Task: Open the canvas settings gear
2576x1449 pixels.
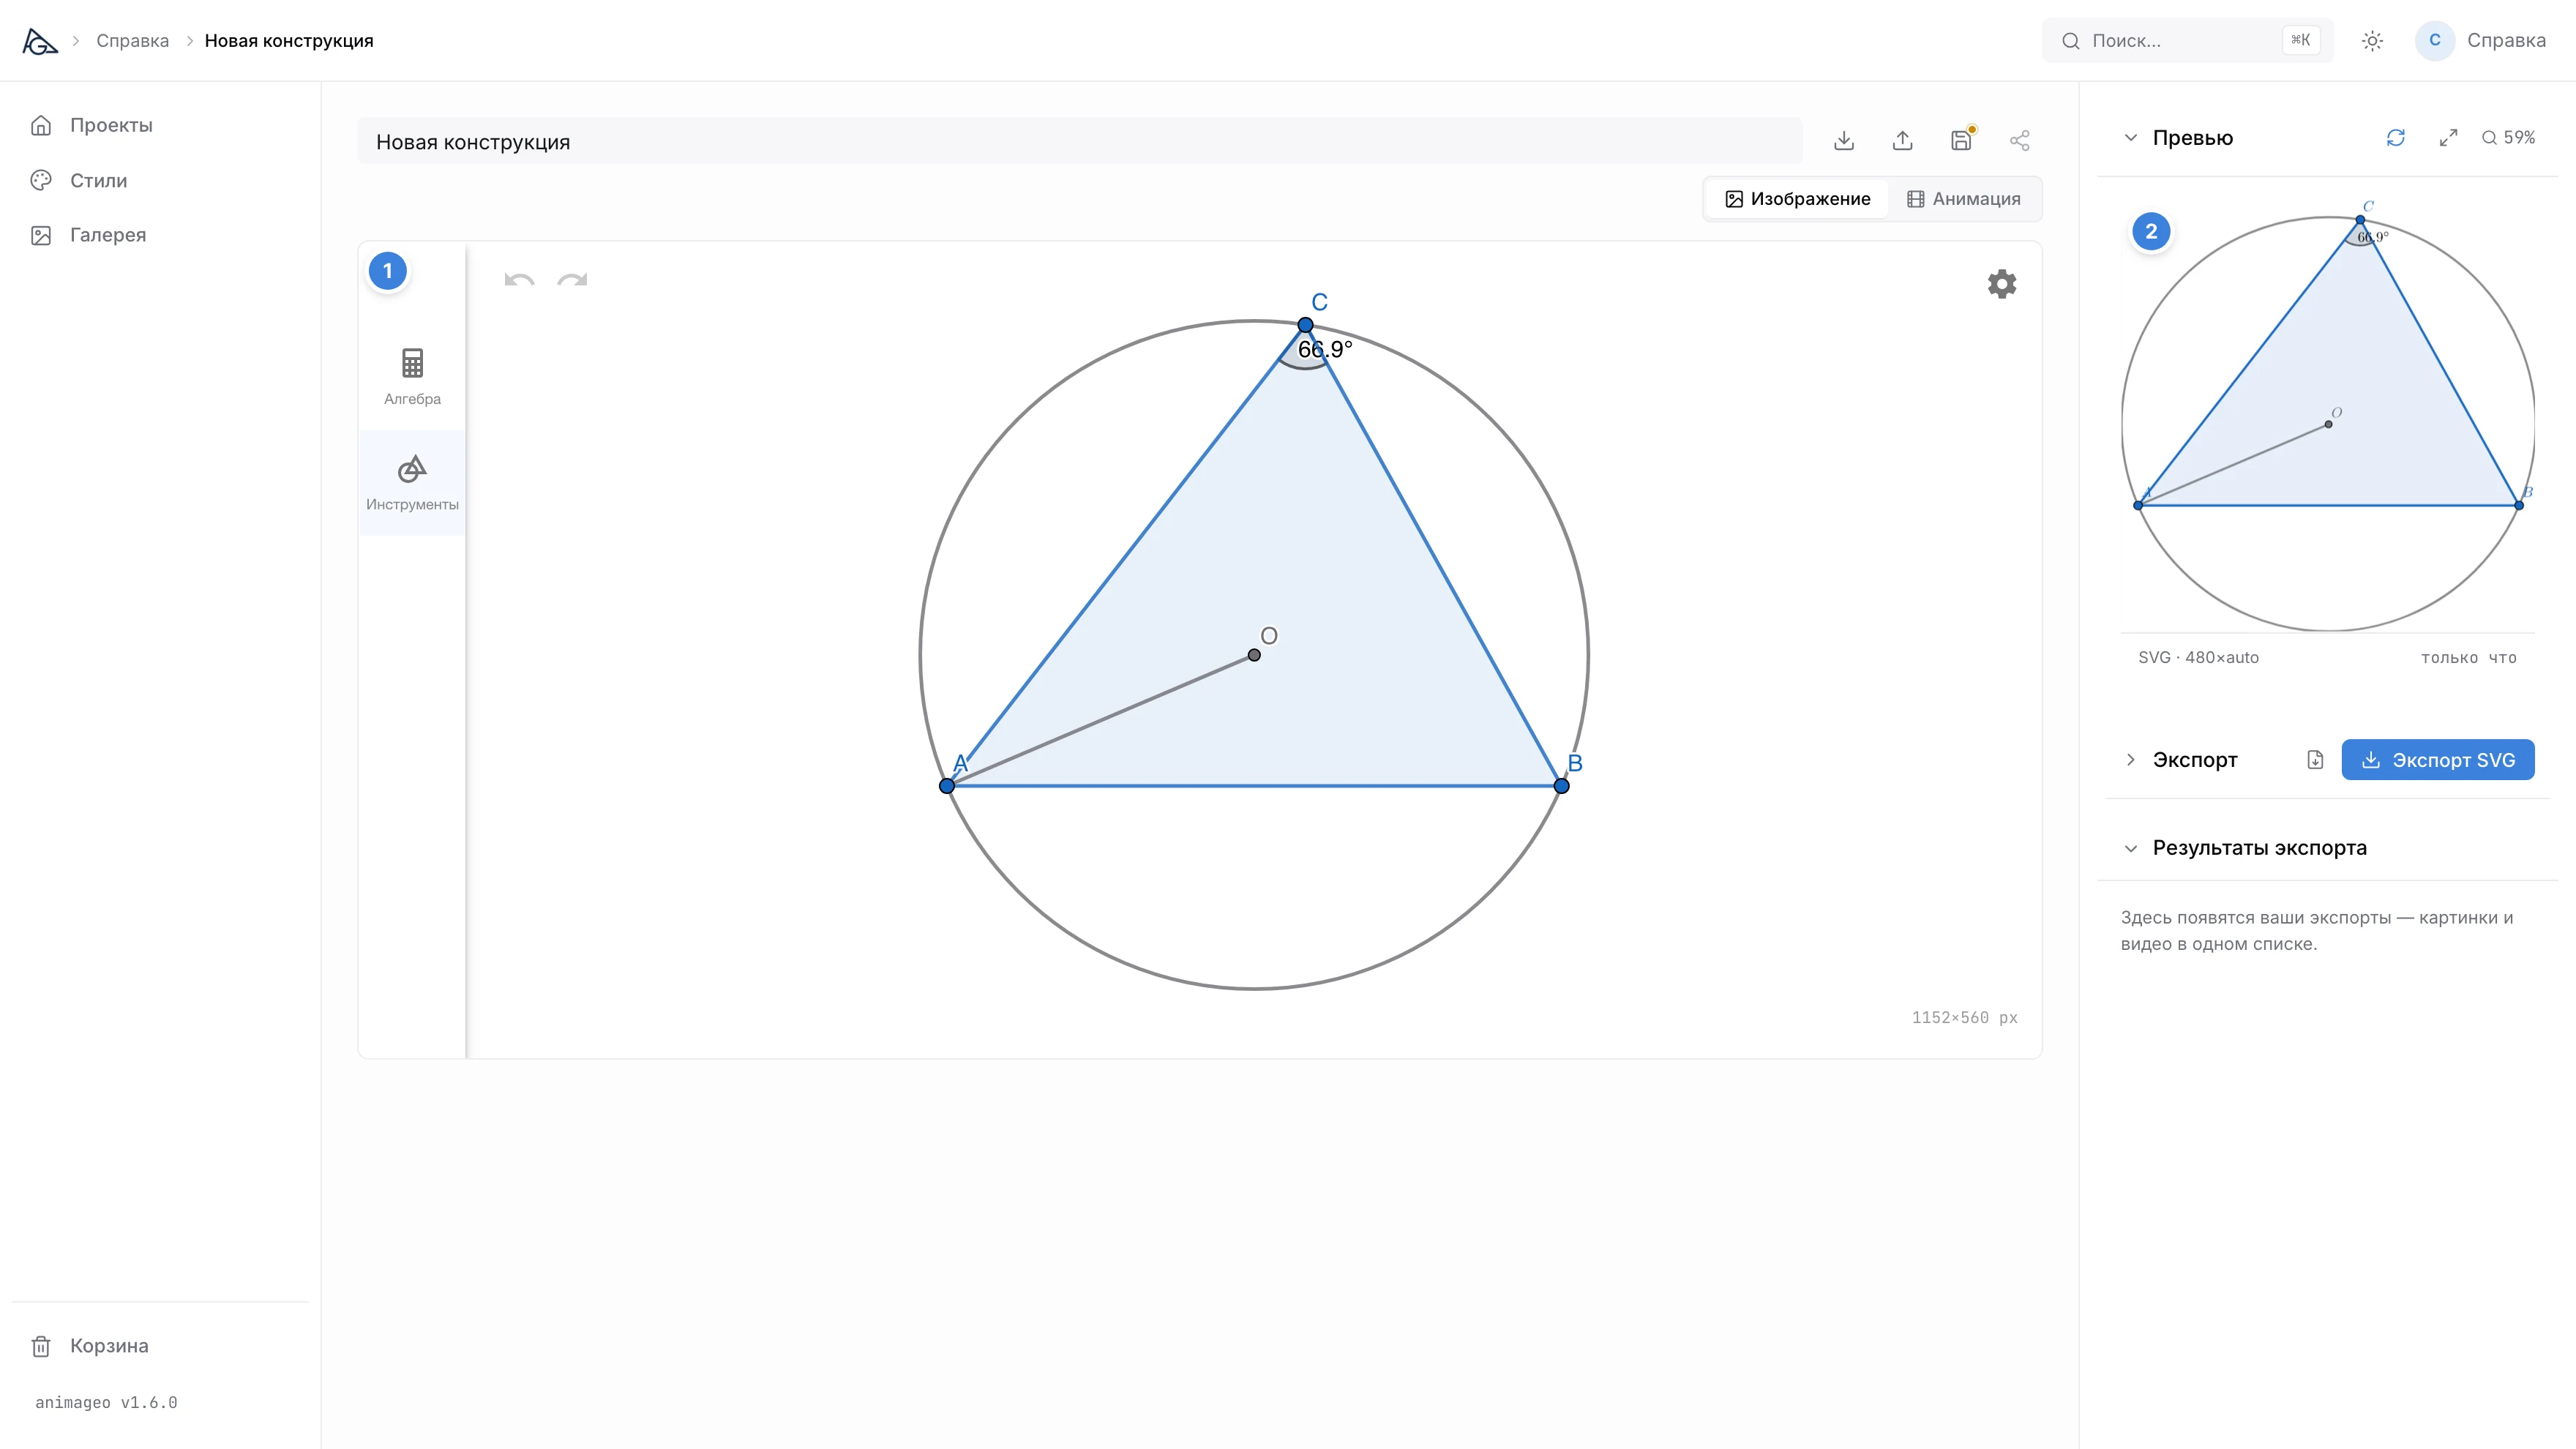Action: click(x=2001, y=284)
